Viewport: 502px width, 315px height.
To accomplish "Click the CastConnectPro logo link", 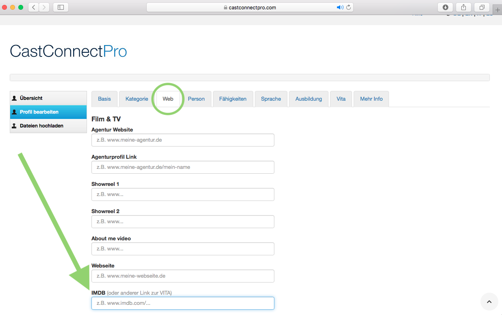I will pyautogui.click(x=68, y=52).
